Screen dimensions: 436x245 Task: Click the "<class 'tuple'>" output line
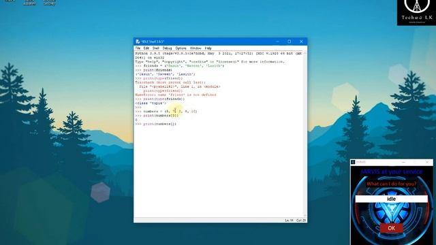coord(151,103)
